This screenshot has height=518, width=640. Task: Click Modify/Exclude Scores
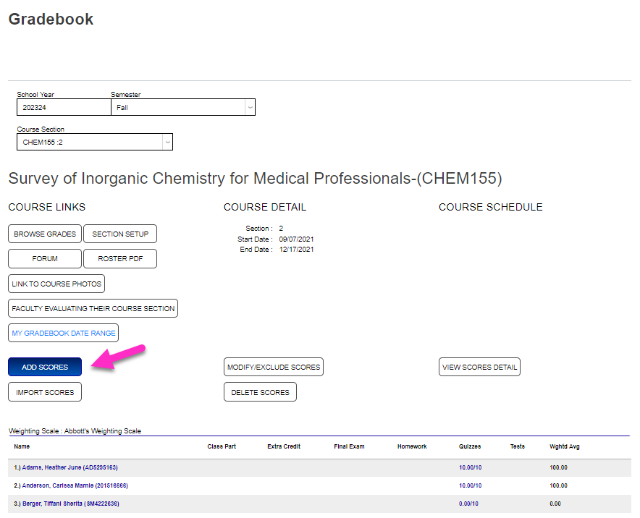point(273,367)
